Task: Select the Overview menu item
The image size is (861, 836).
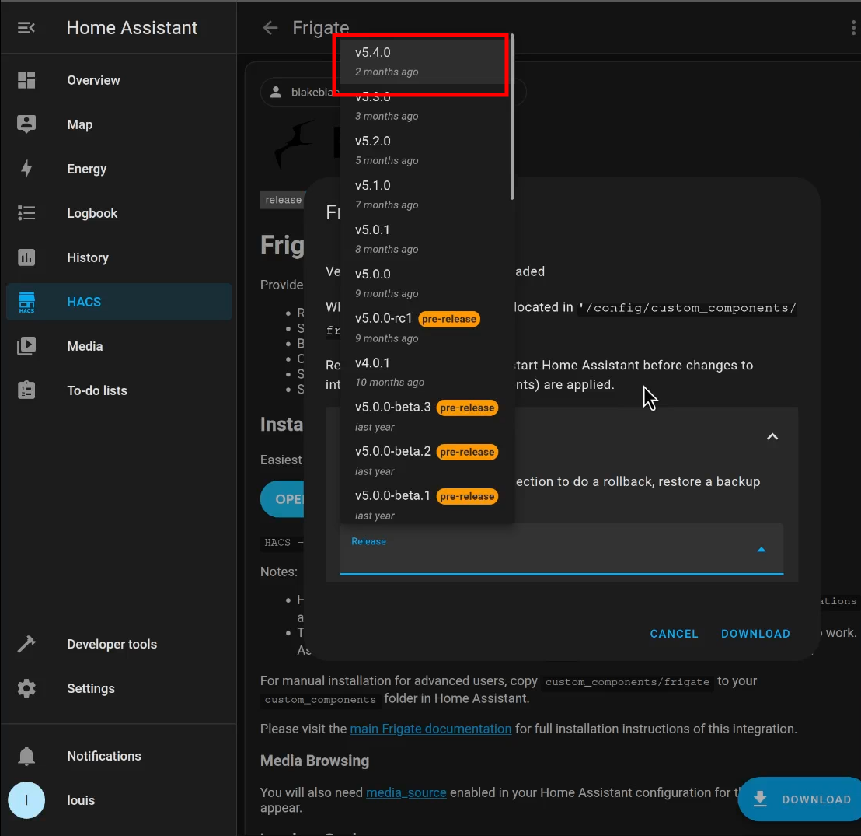Action: 119,80
